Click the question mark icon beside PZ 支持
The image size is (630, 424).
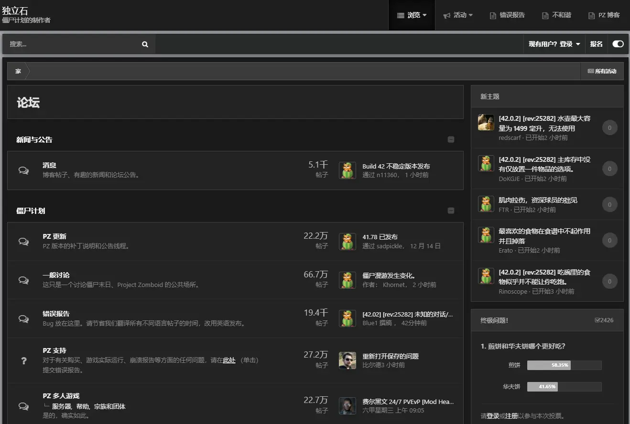pyautogui.click(x=24, y=360)
